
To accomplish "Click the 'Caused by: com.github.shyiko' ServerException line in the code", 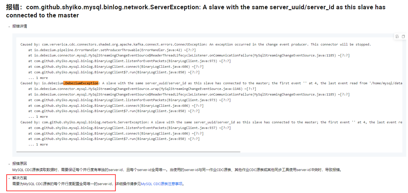I will pyautogui.click(x=211, y=122).
